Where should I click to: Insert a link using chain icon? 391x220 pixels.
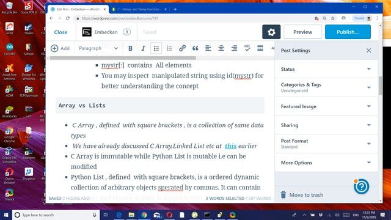coord(182,48)
